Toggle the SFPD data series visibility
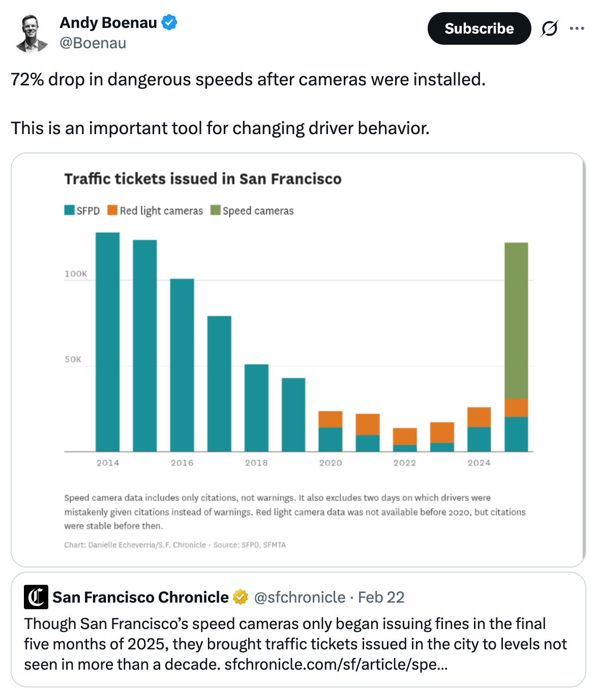597x690 pixels. point(88,210)
